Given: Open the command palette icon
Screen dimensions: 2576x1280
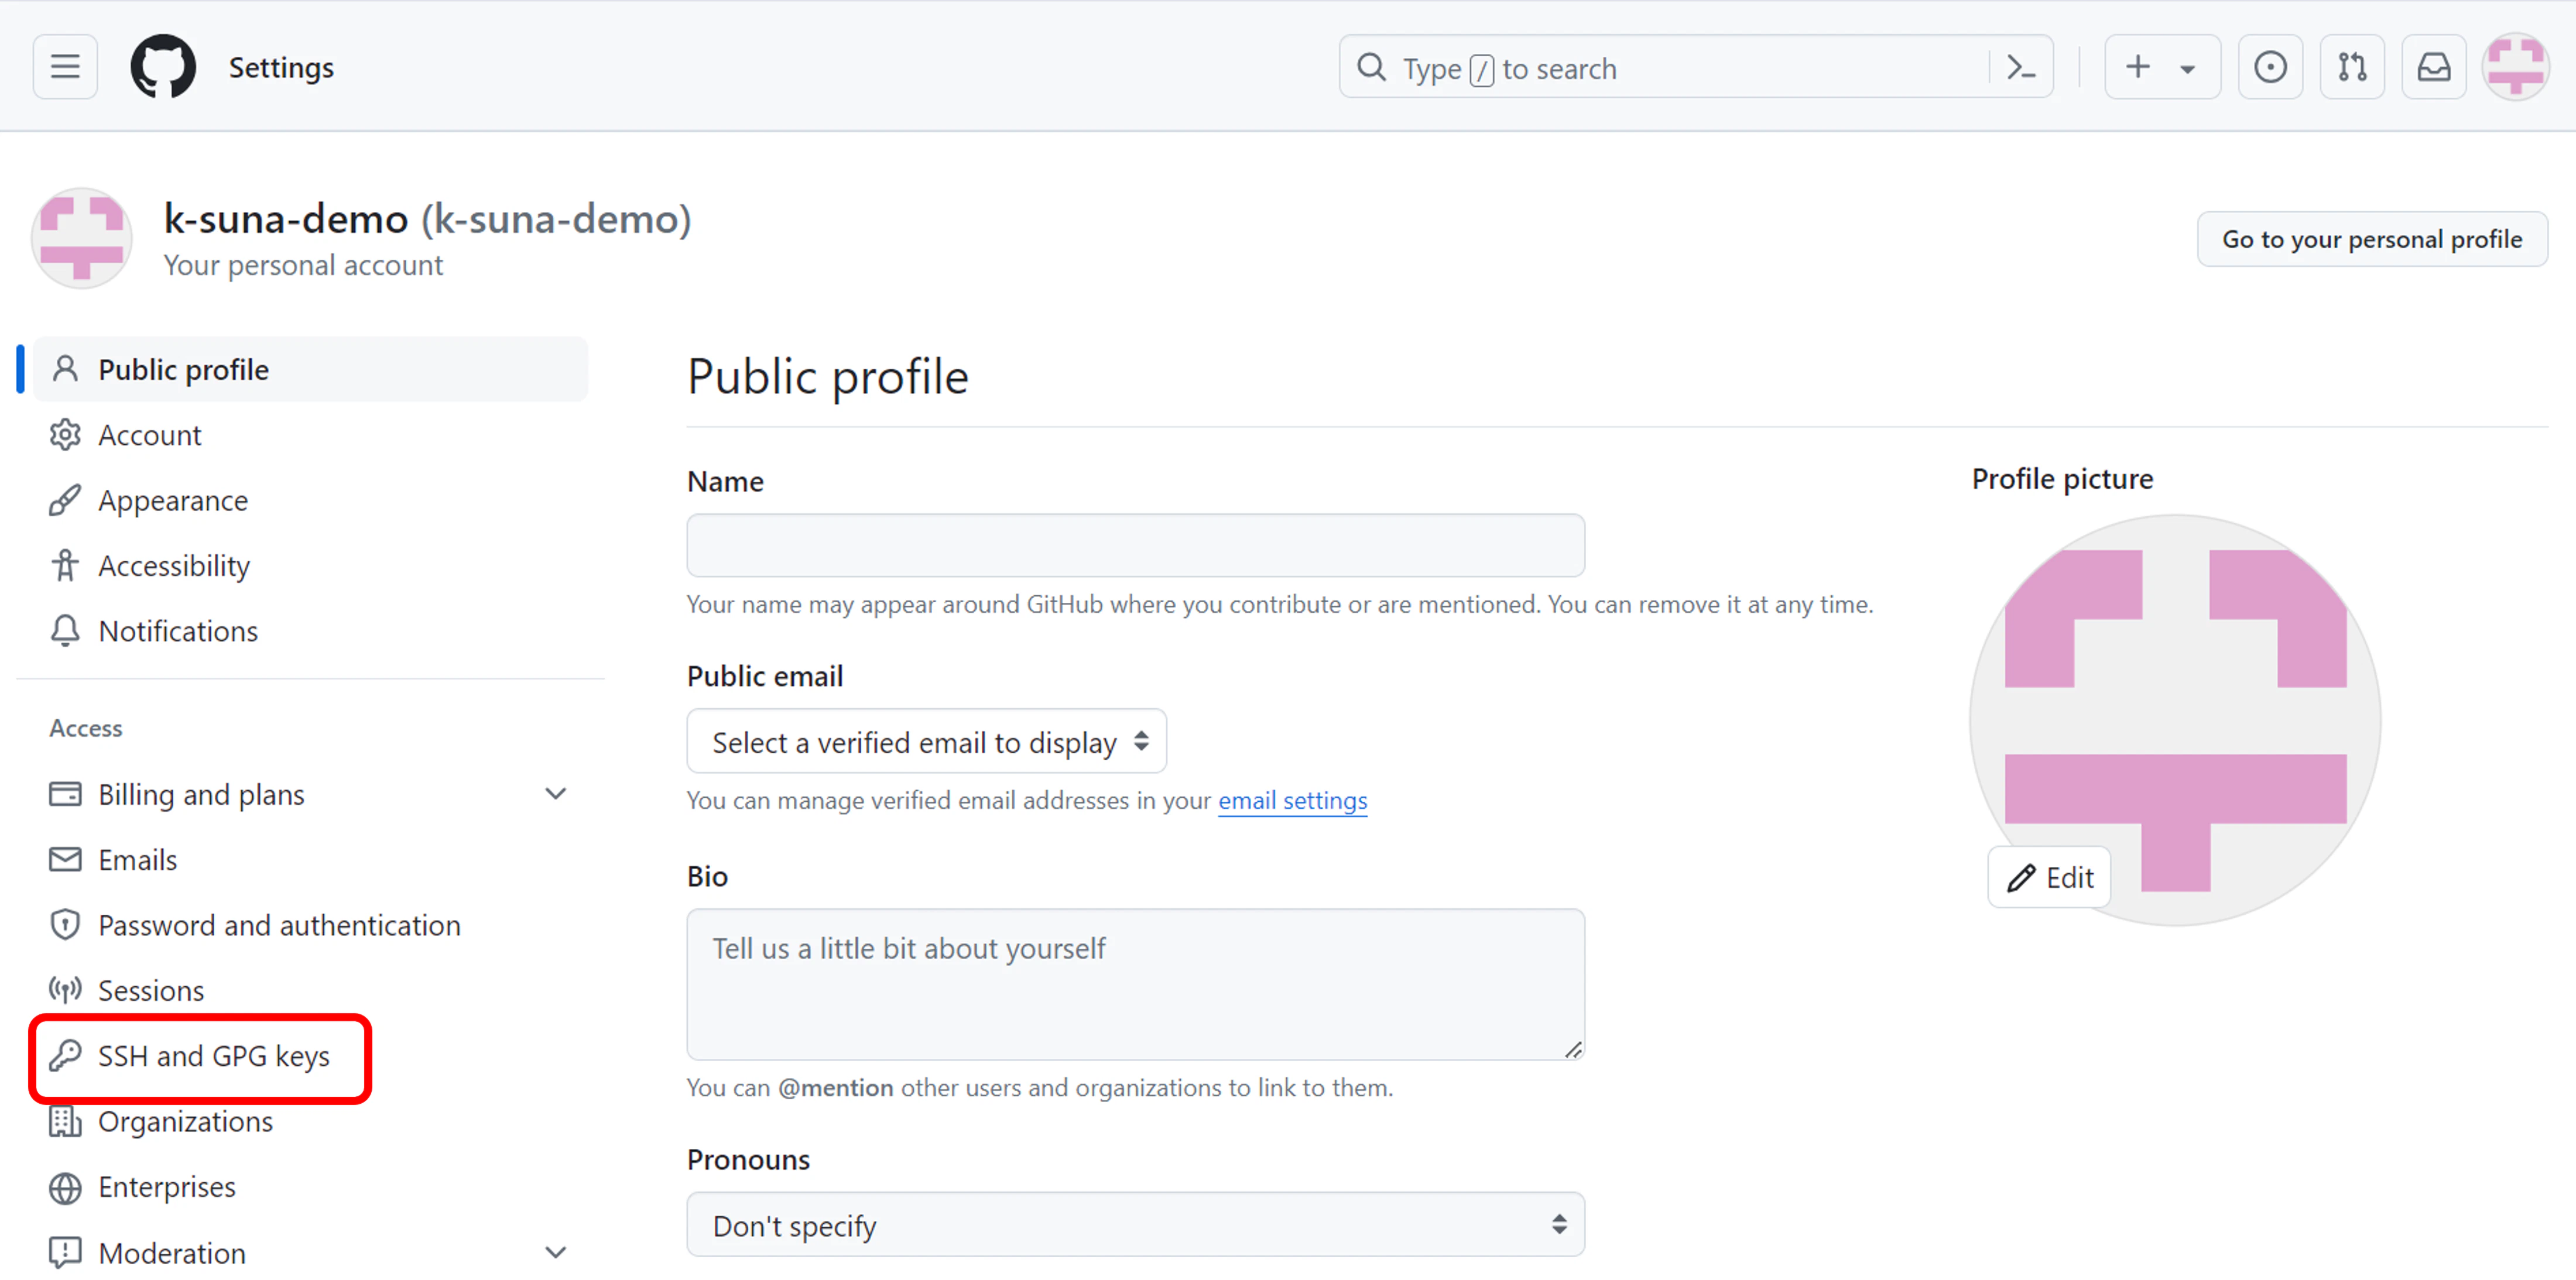Looking at the screenshot, I should 2021,68.
